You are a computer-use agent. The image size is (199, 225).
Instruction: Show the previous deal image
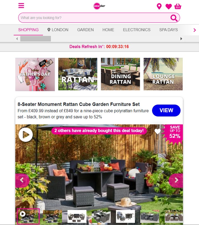(x=22, y=180)
